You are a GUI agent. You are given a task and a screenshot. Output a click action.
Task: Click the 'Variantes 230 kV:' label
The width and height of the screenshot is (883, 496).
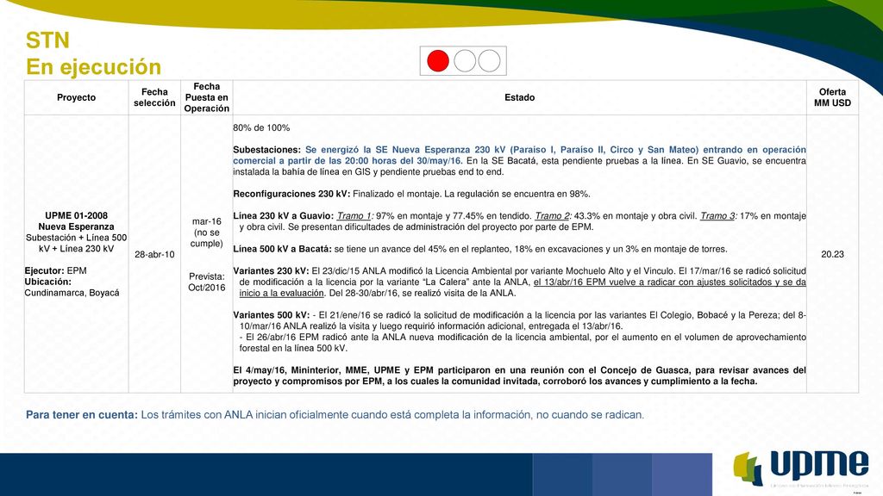(271, 270)
